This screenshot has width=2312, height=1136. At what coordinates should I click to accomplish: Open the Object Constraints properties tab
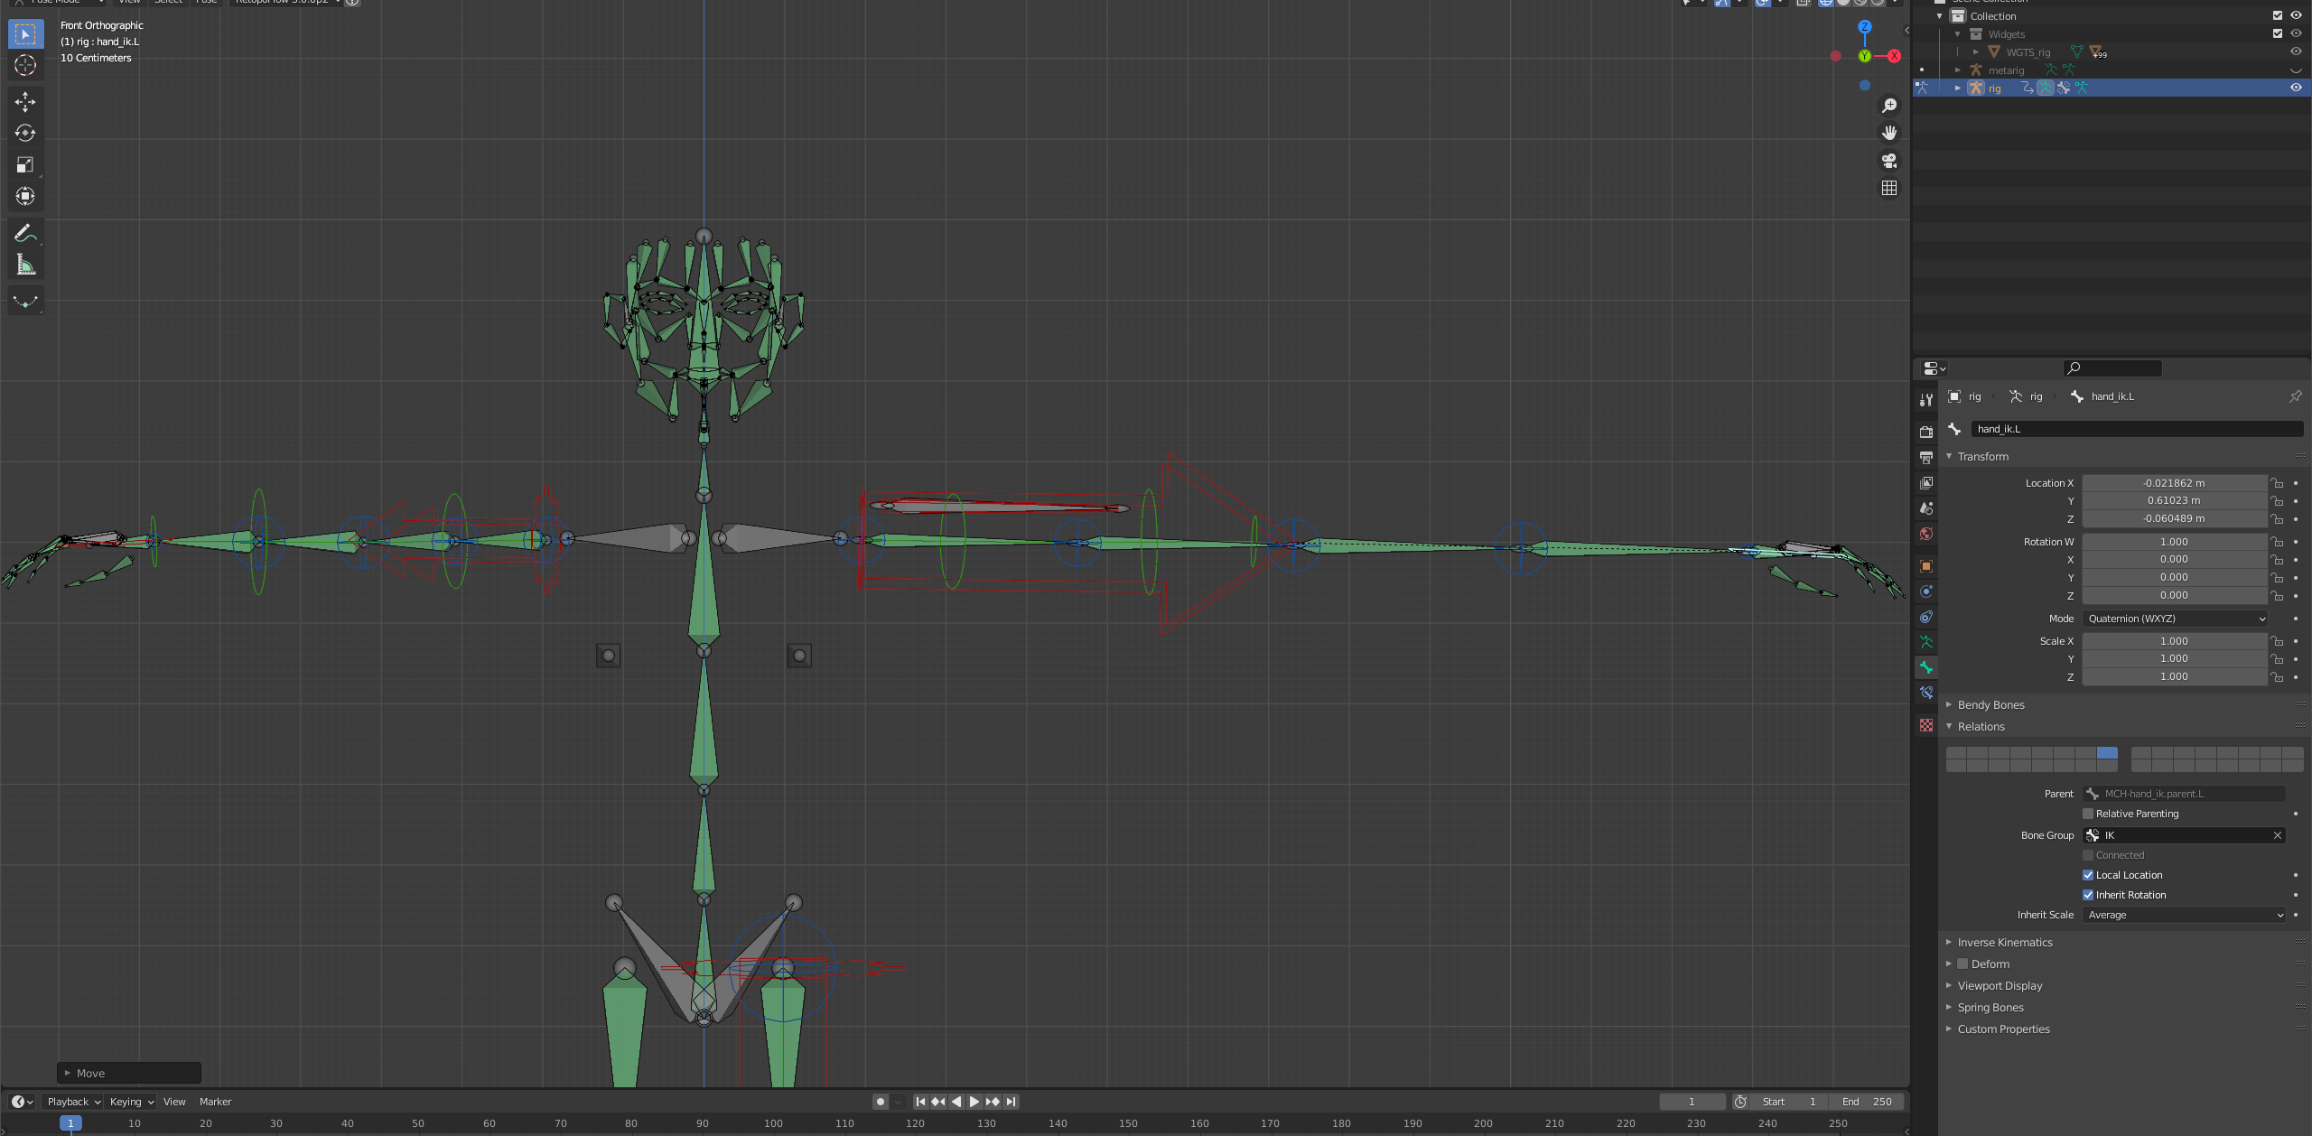[1926, 617]
